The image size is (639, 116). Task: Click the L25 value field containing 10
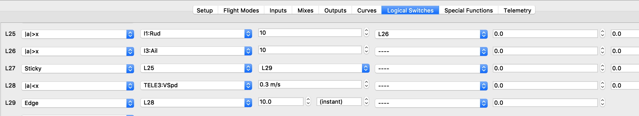pyautogui.click(x=310, y=33)
